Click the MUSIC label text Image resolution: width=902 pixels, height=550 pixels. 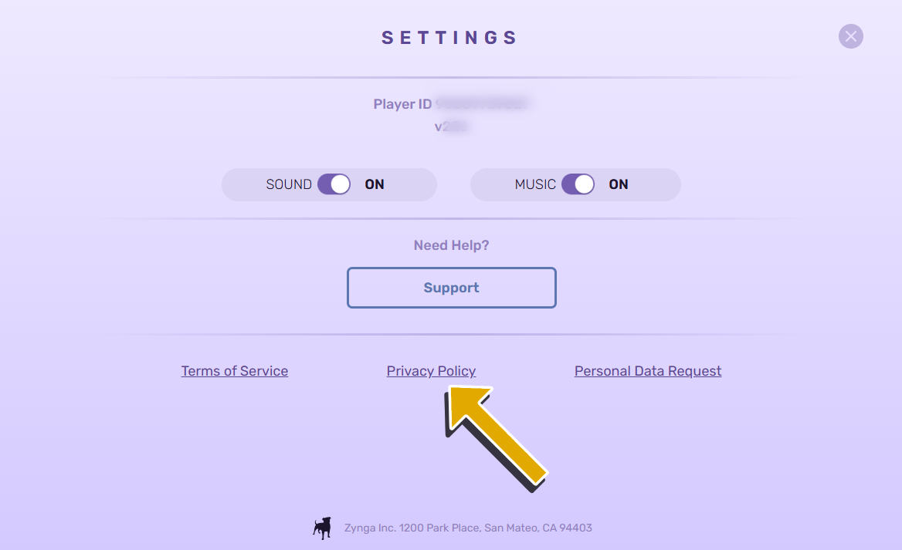(x=535, y=184)
